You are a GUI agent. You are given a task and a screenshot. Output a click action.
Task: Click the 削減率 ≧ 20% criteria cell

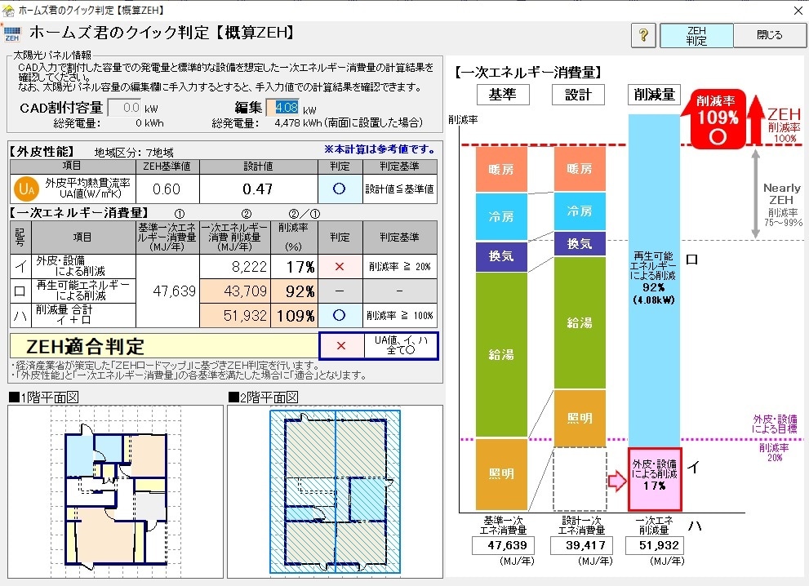(400, 266)
